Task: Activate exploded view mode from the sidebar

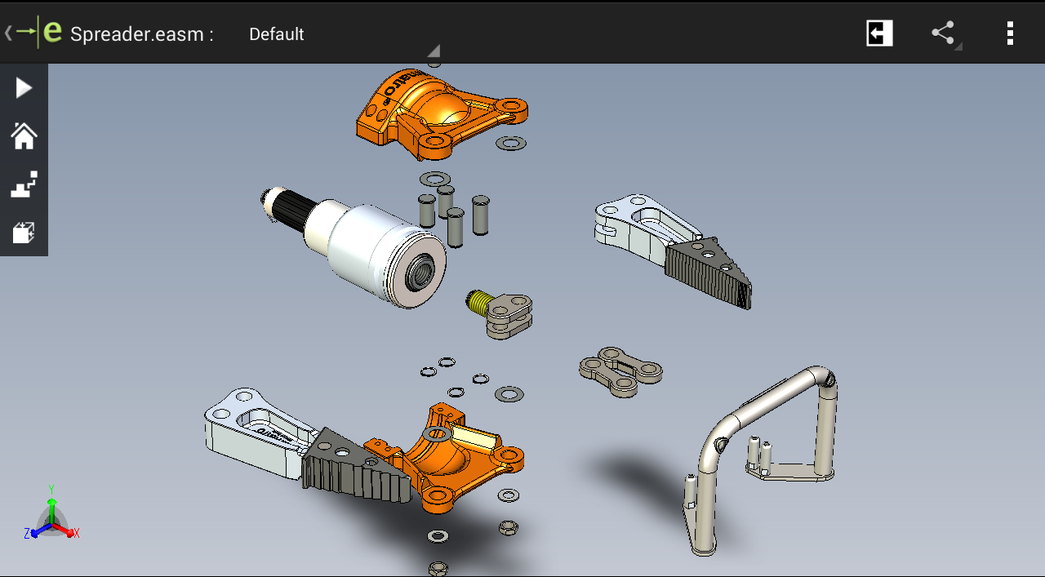Action: (23, 184)
